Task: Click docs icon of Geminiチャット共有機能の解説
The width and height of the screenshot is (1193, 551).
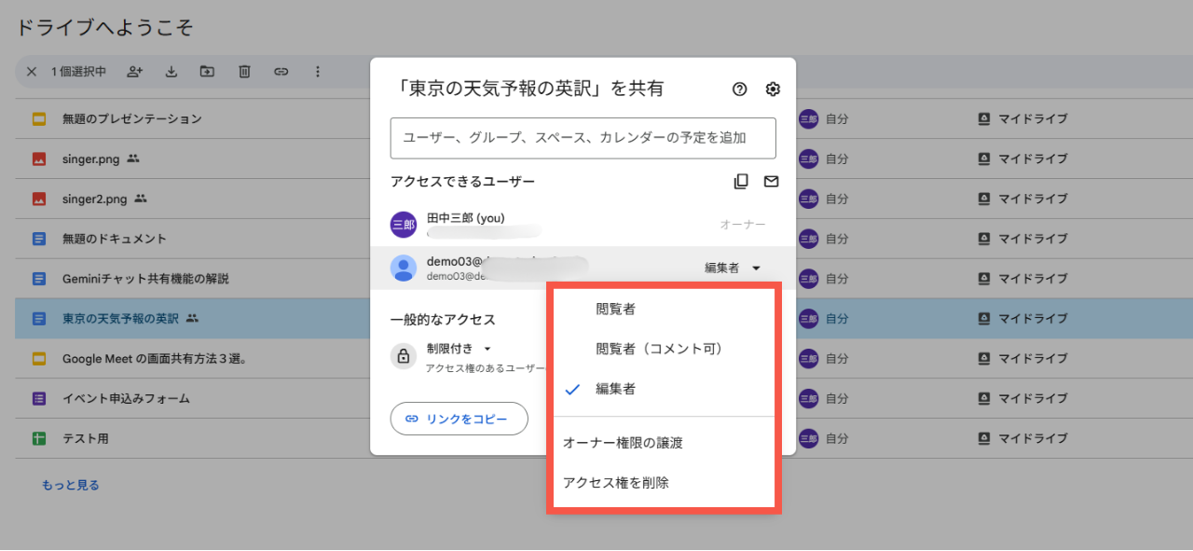Action: (39, 279)
